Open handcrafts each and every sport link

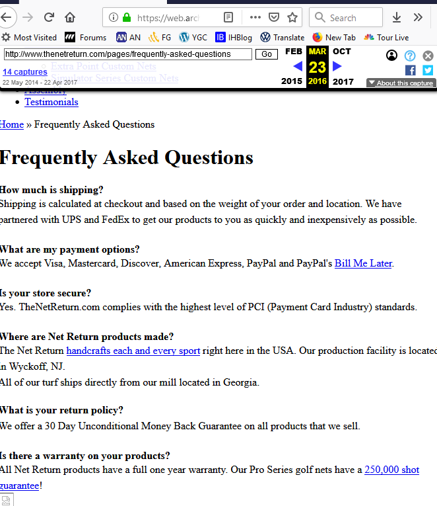[x=133, y=351]
